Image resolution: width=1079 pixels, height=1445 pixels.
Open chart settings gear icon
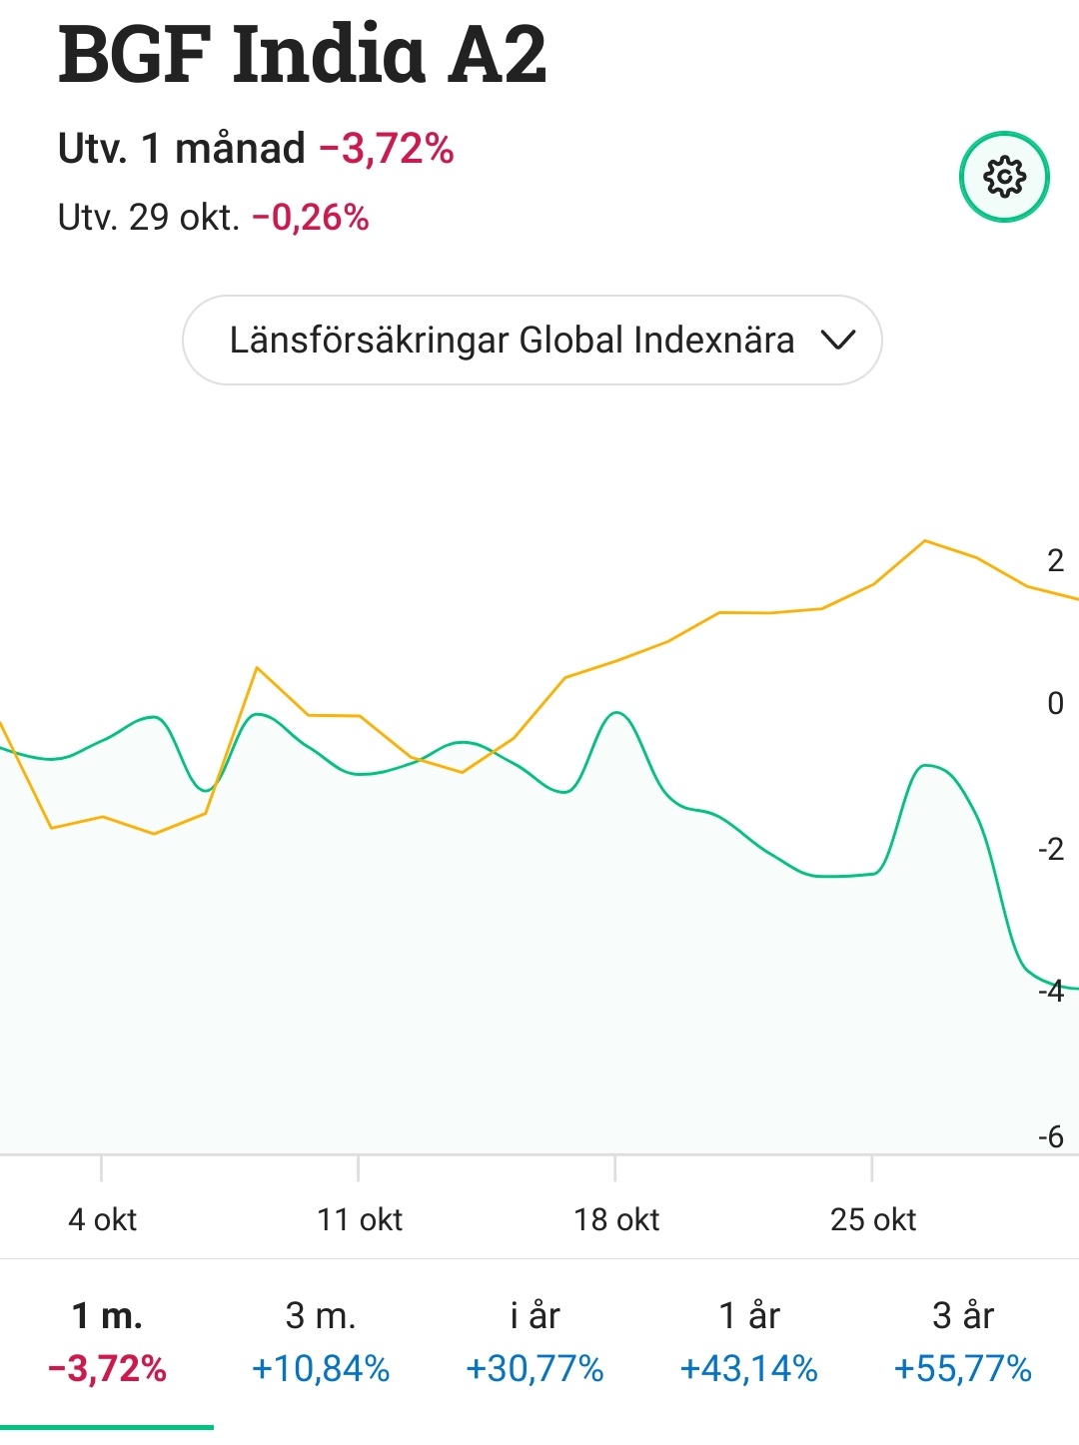click(1004, 177)
